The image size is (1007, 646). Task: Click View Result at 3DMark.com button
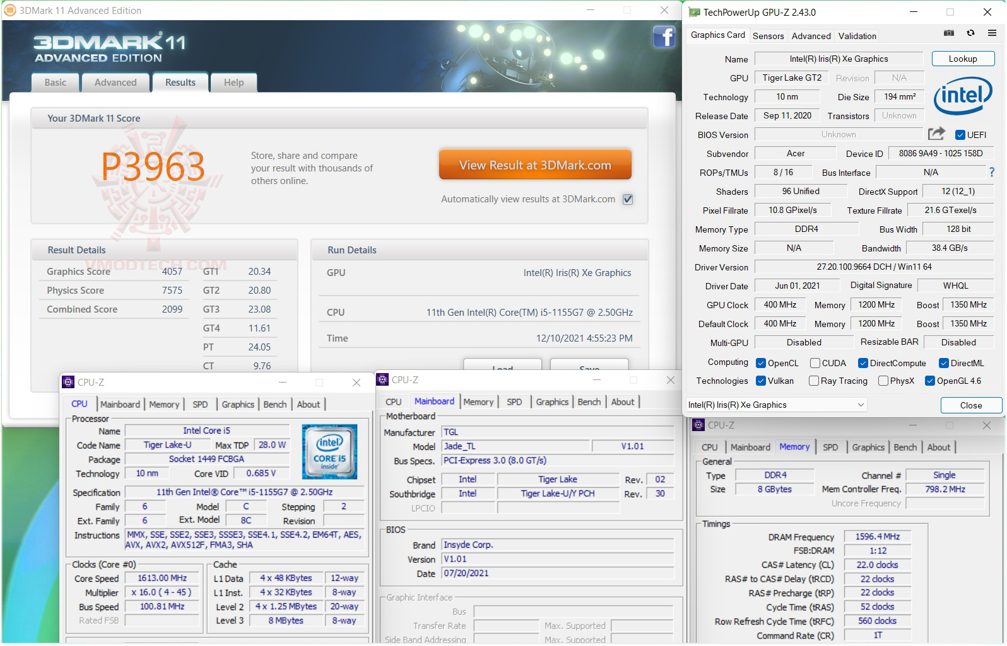[x=535, y=165]
